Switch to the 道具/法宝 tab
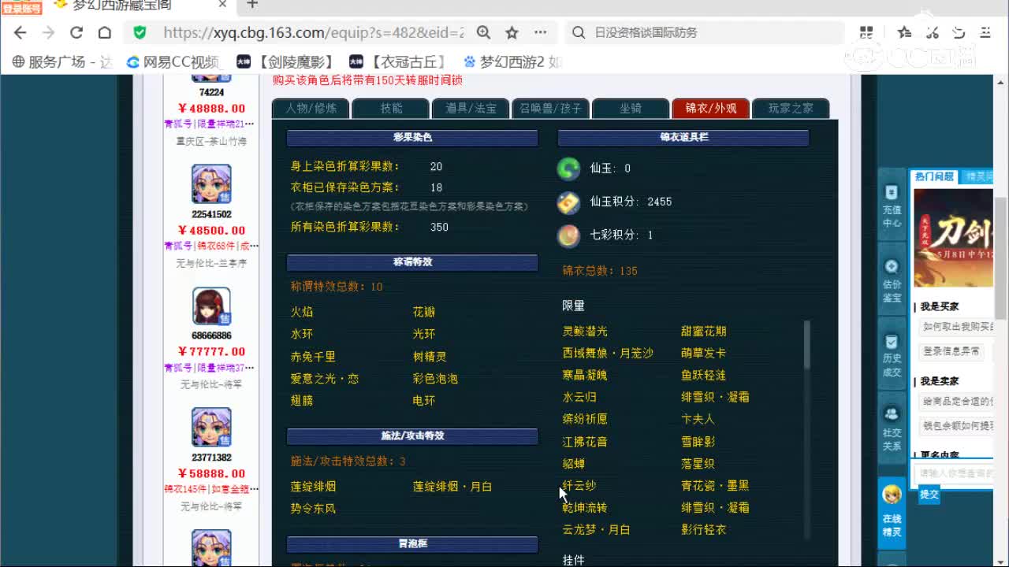Screen dimensions: 1009x567 (x=471, y=109)
